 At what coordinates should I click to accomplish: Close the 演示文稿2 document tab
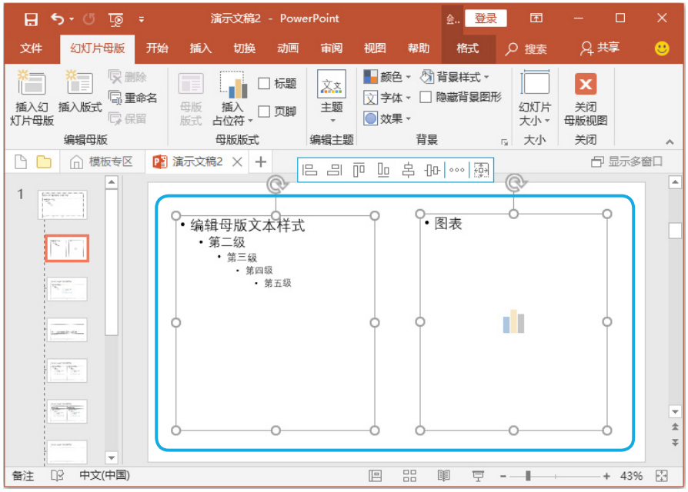(237, 162)
